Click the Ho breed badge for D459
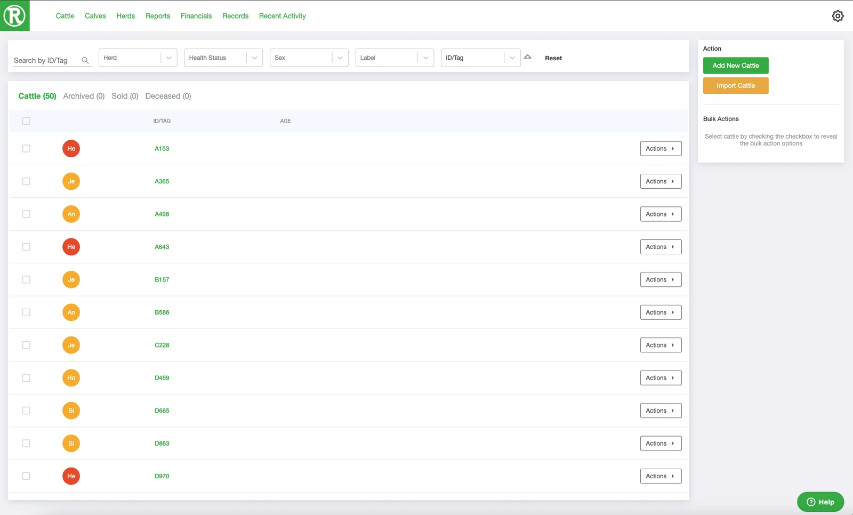Viewport: 853px width, 515px height. pyautogui.click(x=71, y=378)
